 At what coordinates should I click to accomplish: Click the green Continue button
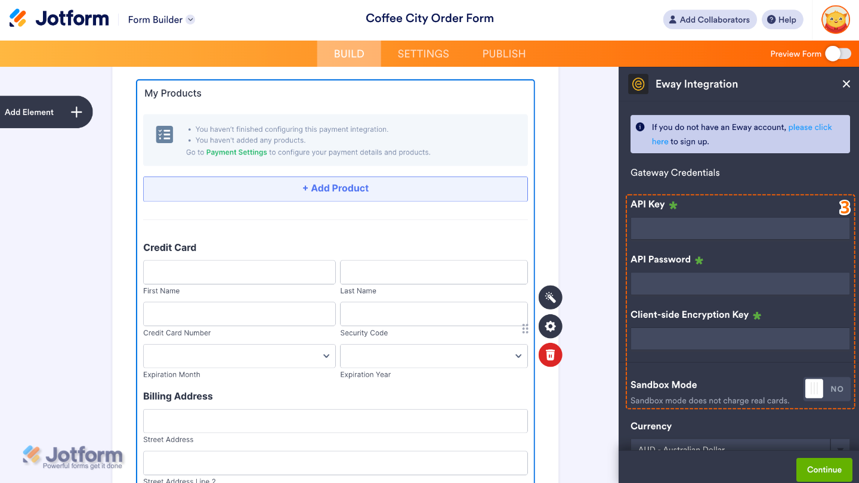[x=824, y=470]
